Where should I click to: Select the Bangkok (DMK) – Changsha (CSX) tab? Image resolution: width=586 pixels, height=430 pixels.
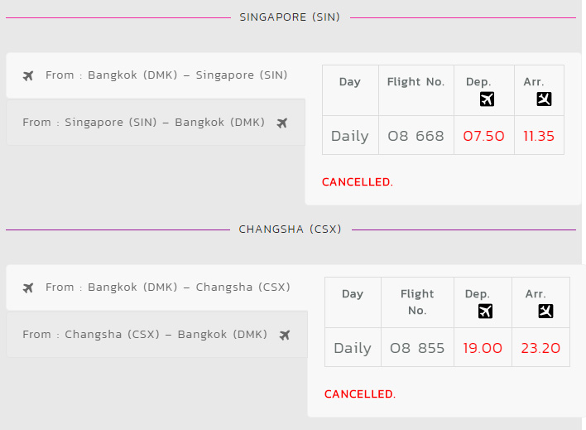pyautogui.click(x=157, y=287)
